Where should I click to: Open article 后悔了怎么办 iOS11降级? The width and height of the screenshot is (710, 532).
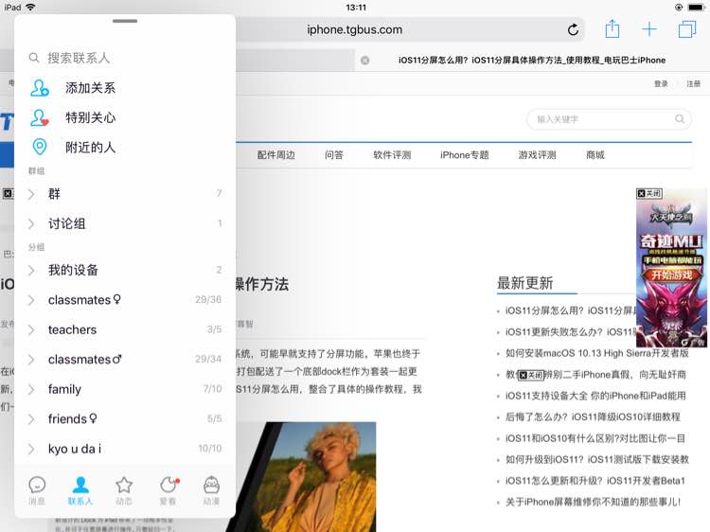(593, 417)
